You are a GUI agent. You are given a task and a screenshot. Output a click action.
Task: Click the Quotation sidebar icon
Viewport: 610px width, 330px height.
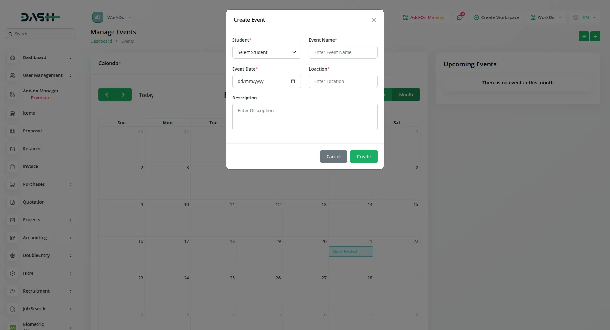coord(13,202)
